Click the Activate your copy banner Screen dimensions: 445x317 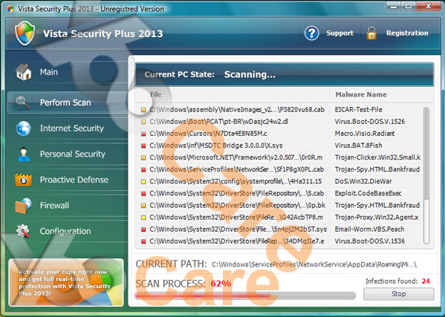[x=66, y=282]
